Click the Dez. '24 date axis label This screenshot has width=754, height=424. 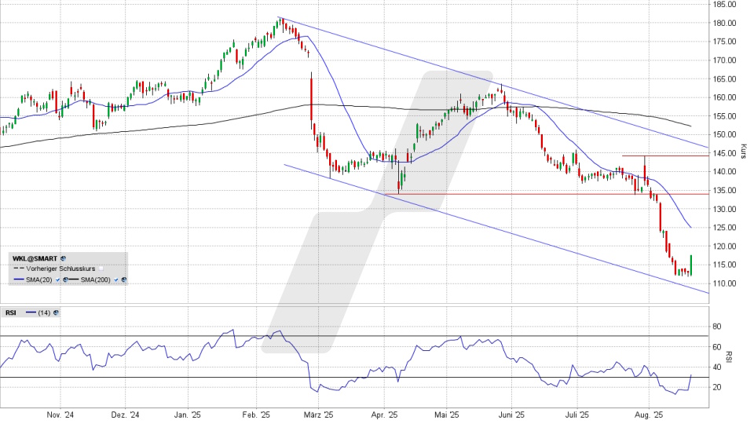[125, 415]
